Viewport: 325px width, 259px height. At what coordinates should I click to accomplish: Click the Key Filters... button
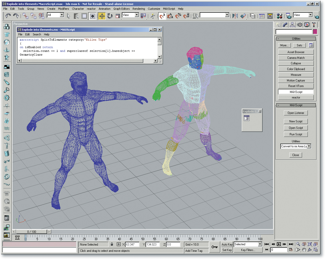[248, 250]
